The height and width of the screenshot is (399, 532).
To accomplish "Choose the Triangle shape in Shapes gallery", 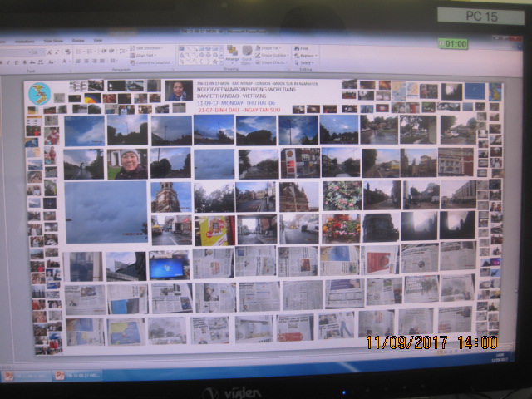I will pos(181,56).
